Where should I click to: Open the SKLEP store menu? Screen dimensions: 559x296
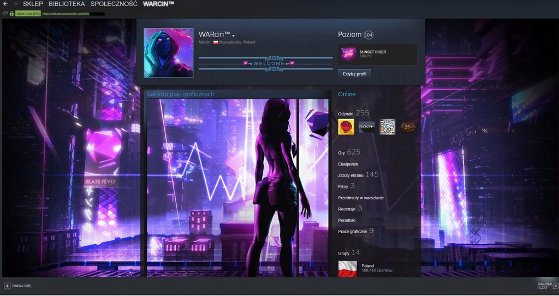[33, 4]
